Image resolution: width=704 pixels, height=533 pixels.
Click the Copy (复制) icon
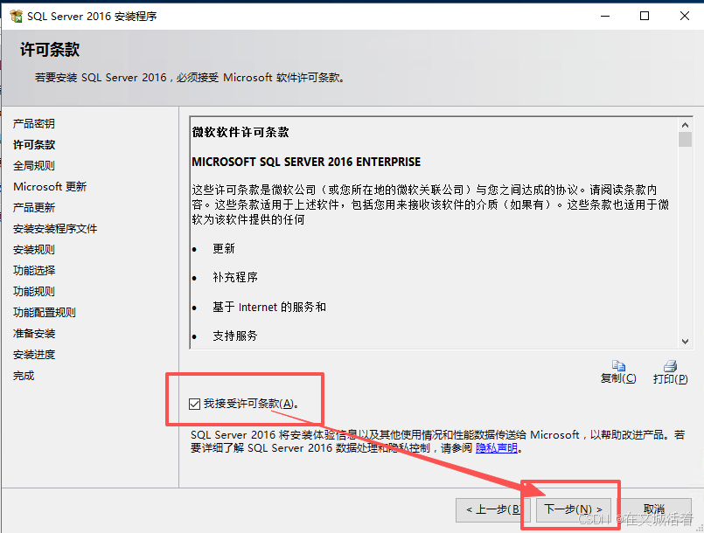[x=618, y=365]
